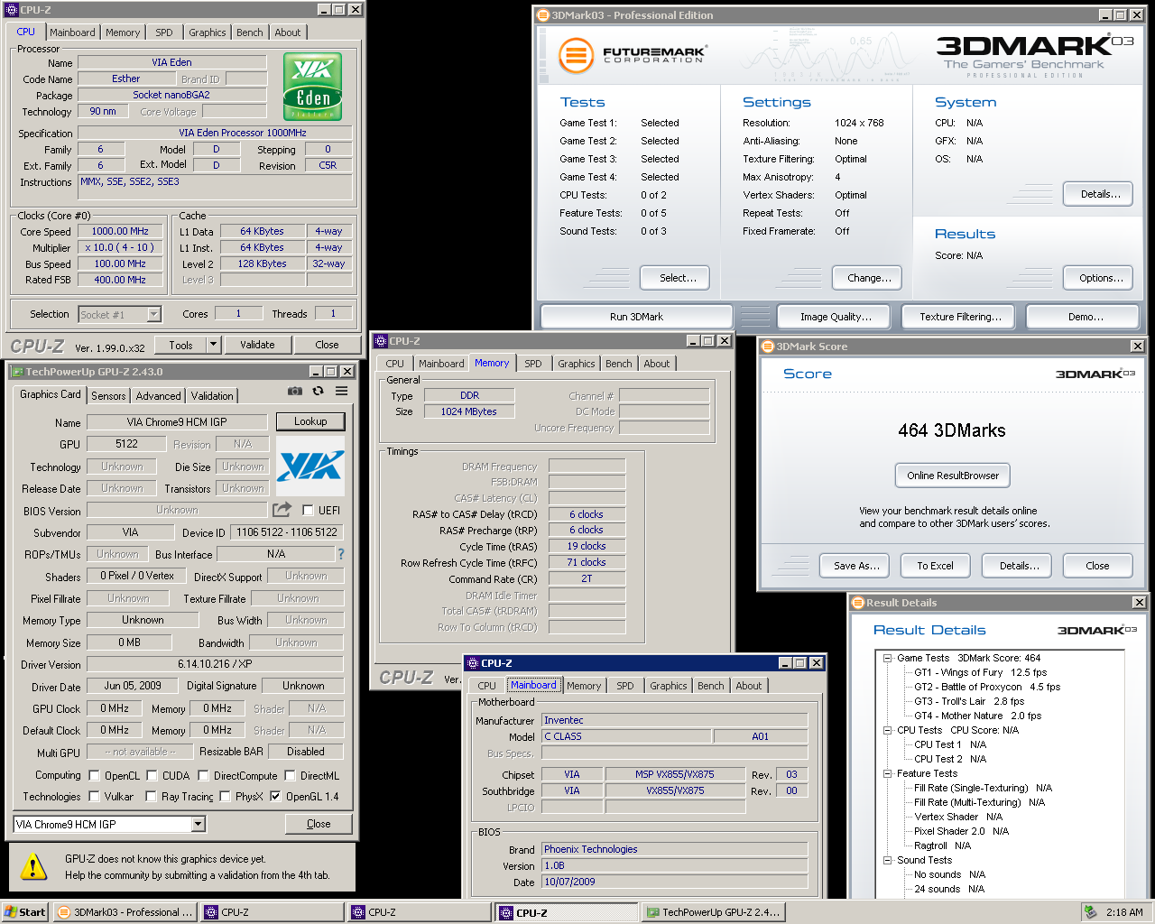Click the Details button in 3DMark Score
The height and width of the screenshot is (924, 1155).
point(1019,566)
